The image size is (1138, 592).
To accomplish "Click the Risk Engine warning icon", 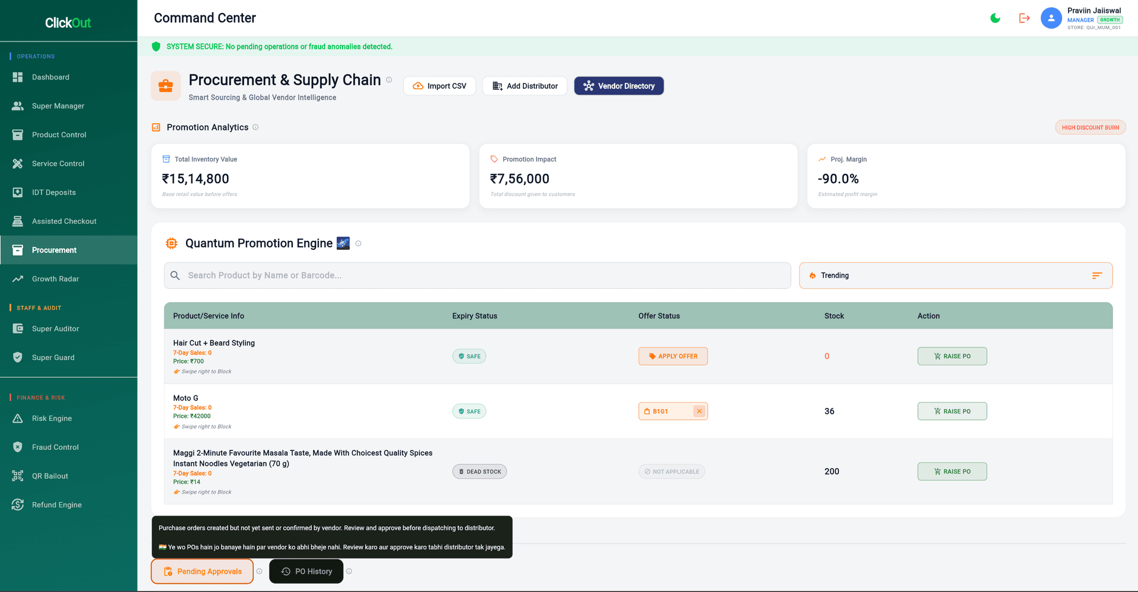I will tap(18, 419).
